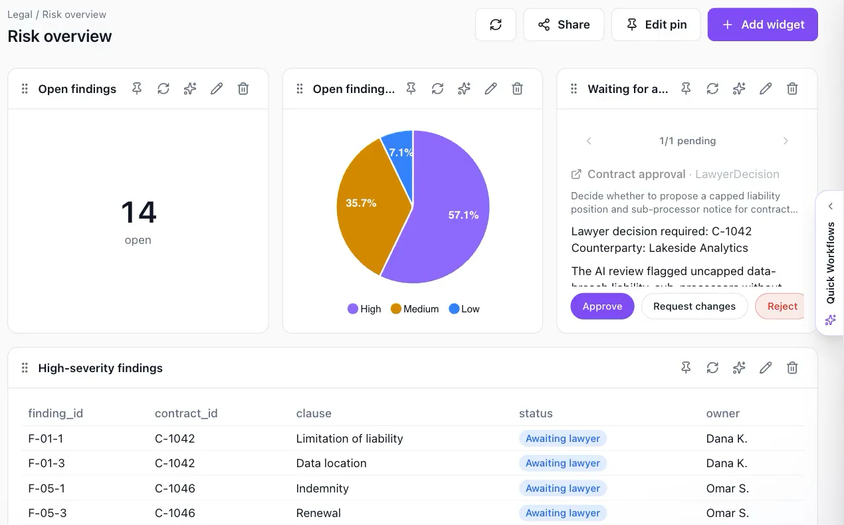Go to next pending approval chevron
This screenshot has width=844, height=525.
[786, 141]
